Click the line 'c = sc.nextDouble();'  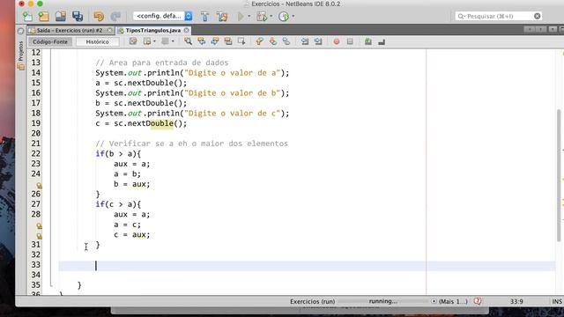[x=141, y=123]
